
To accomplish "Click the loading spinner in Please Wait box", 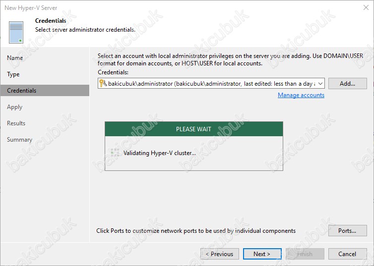I will tap(115, 153).
